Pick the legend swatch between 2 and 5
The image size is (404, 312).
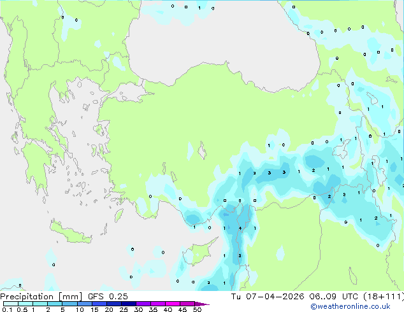55,304
